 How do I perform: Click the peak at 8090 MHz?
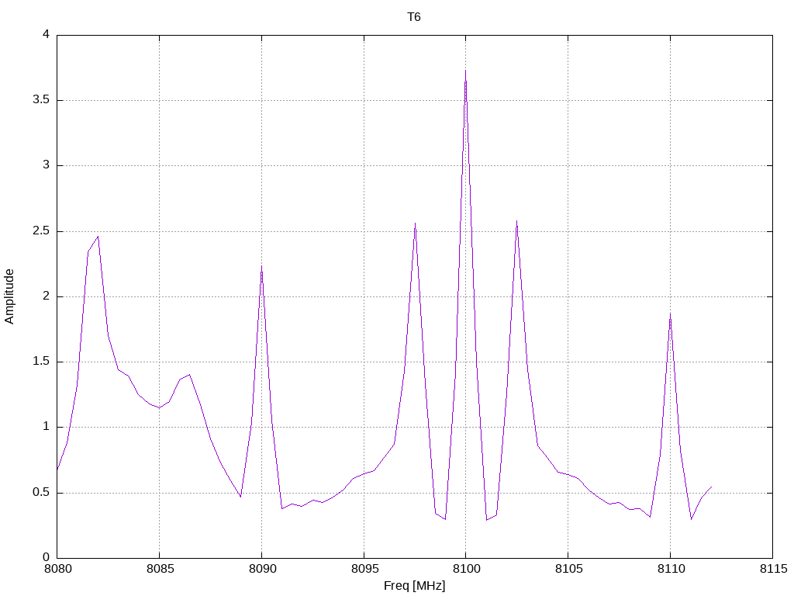[261, 267]
